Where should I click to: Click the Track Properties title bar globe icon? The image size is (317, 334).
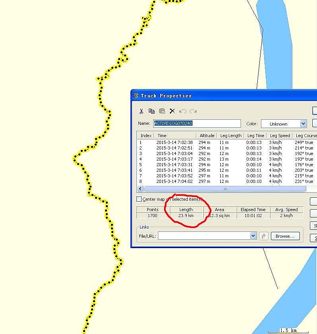point(136,95)
